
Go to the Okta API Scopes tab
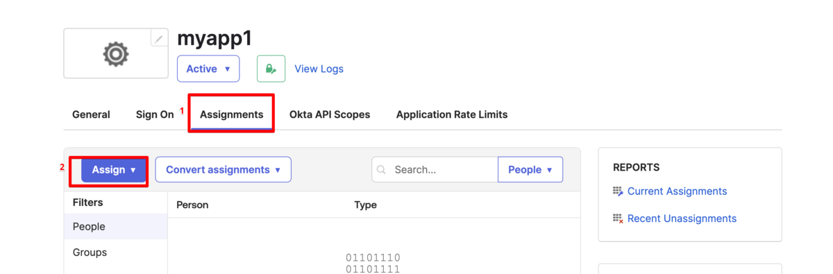[x=330, y=114]
